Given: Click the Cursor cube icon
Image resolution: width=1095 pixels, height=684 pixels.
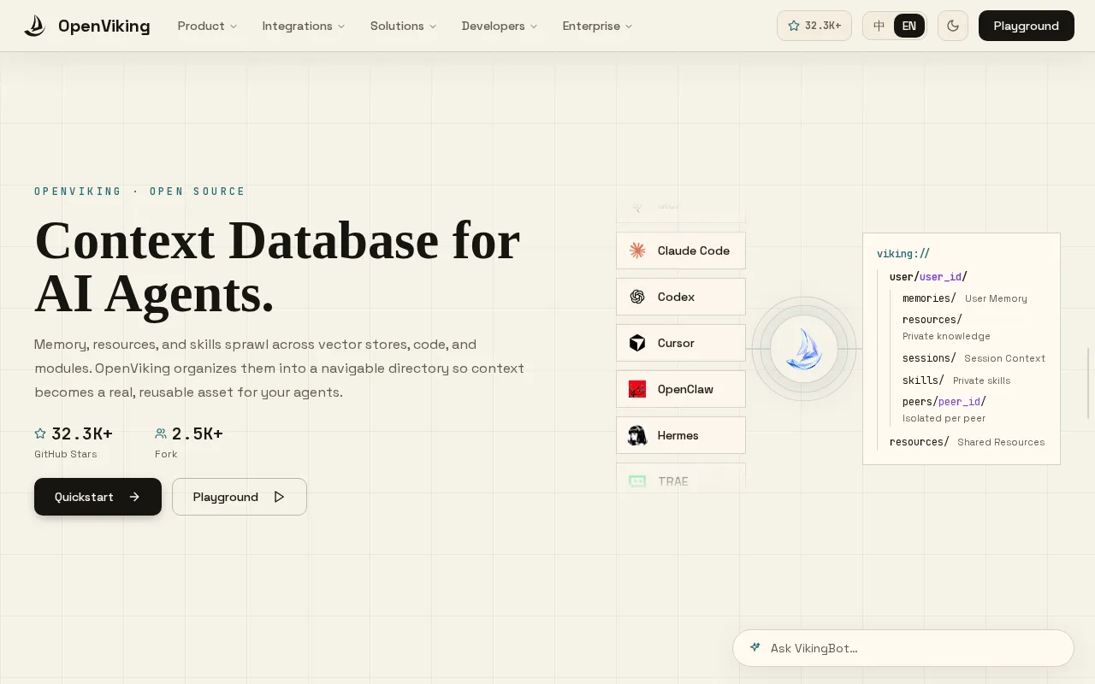Looking at the screenshot, I should tap(637, 343).
